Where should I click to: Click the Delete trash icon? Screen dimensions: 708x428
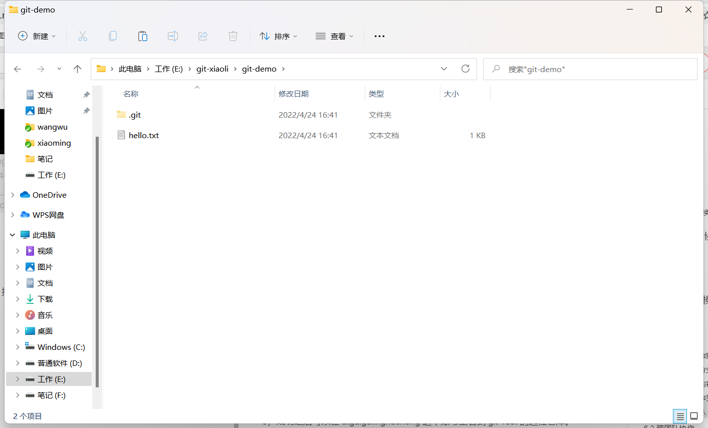pos(233,36)
